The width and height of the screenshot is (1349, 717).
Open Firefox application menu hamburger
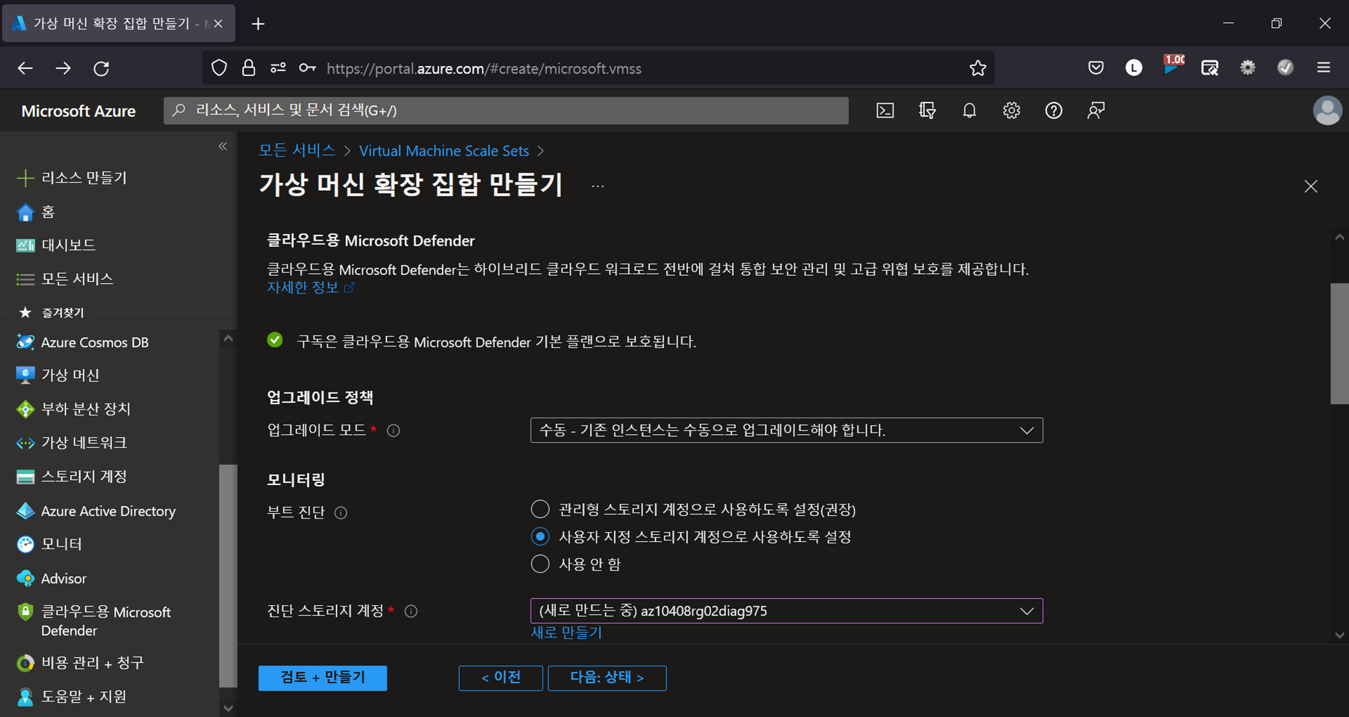click(x=1323, y=67)
